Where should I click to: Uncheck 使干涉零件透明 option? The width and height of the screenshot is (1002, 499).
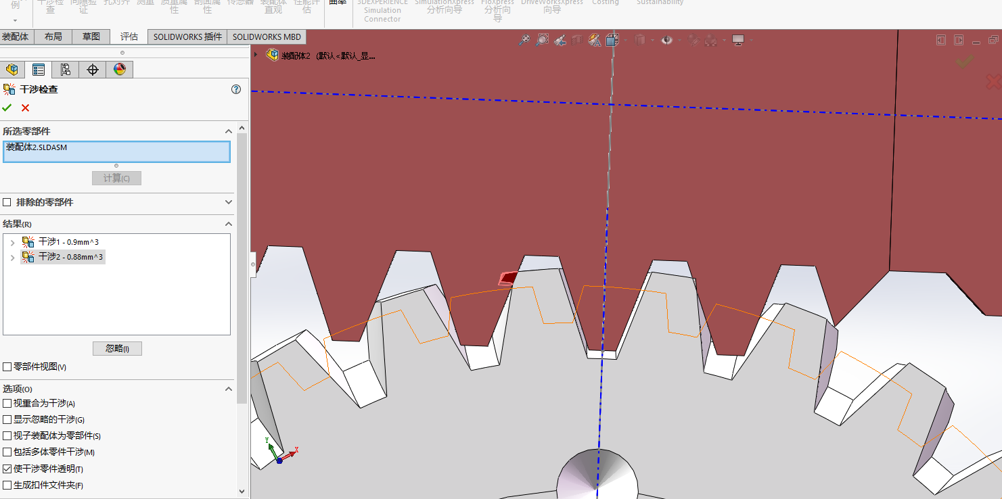7,469
